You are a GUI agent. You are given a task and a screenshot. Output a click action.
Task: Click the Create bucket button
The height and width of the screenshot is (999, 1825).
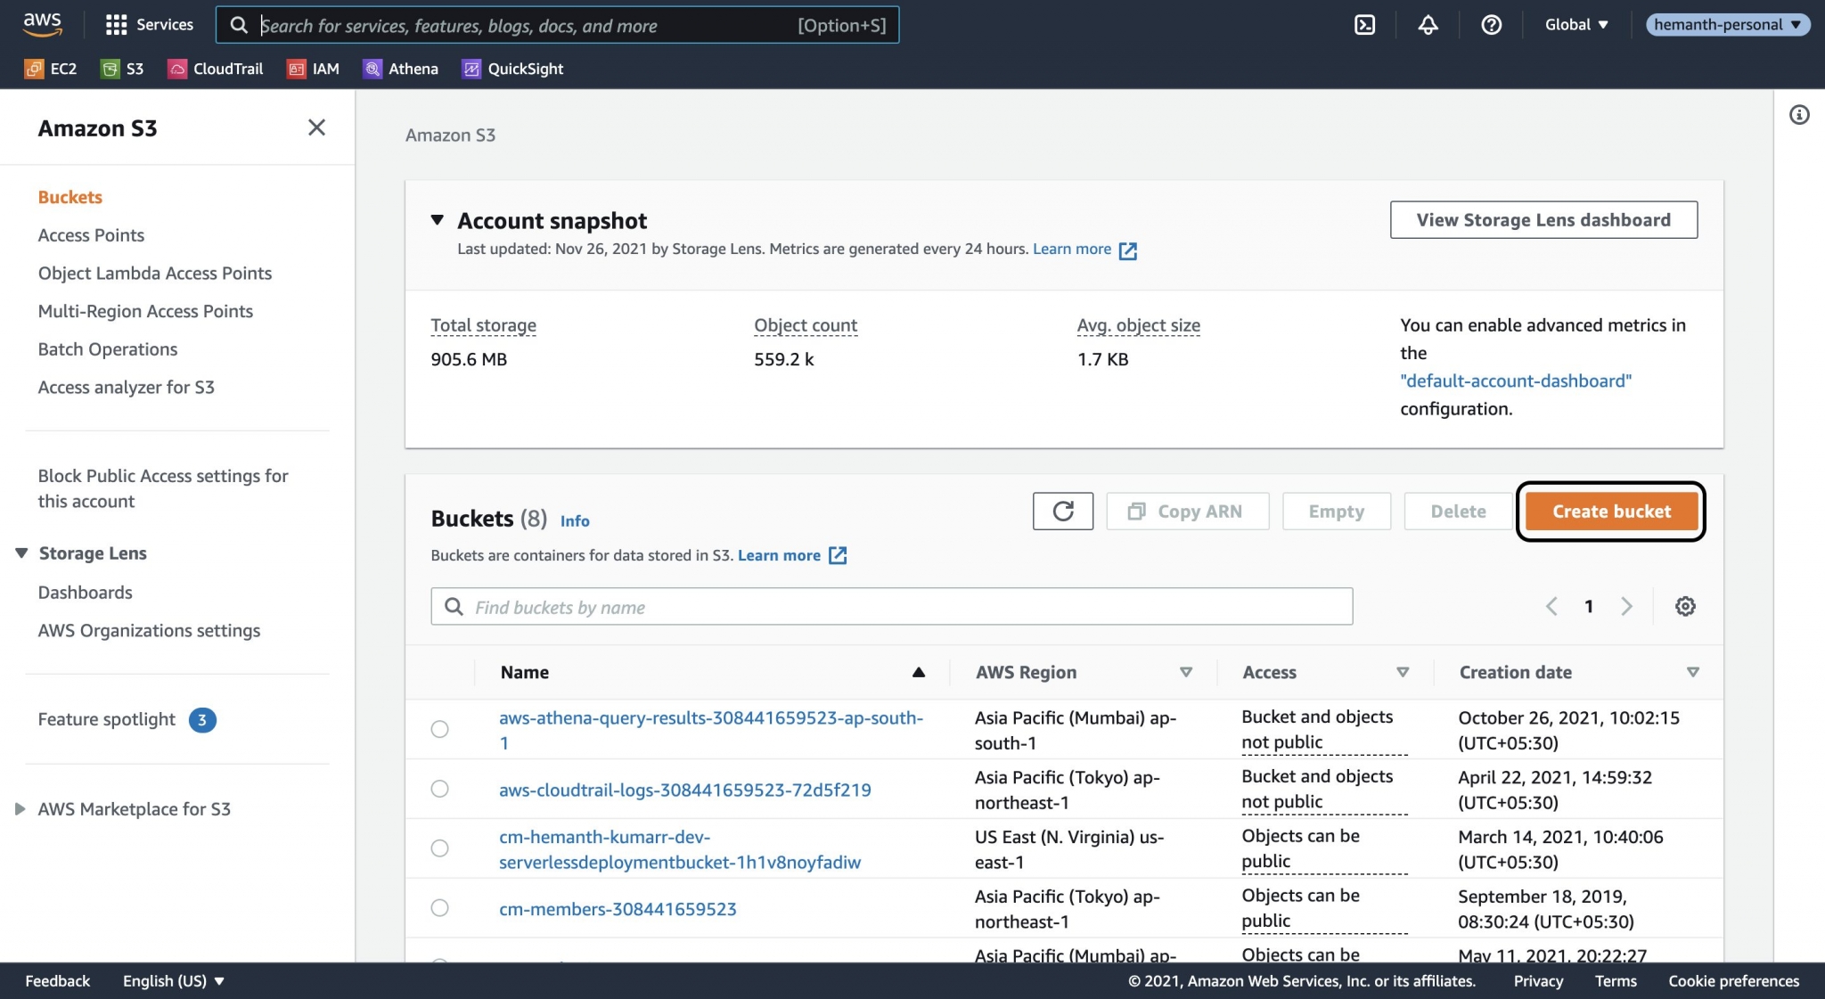point(1610,511)
